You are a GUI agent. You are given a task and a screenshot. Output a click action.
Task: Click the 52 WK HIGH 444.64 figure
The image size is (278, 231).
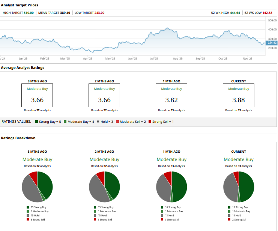tap(234, 13)
